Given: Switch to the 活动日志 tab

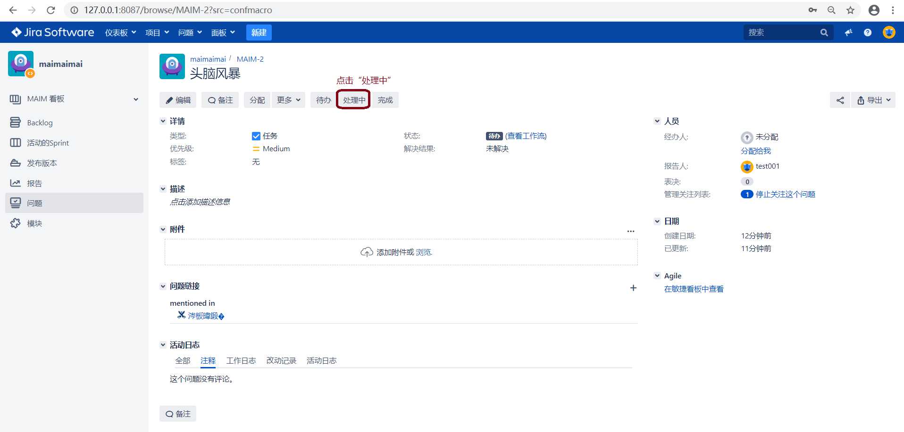Looking at the screenshot, I should point(322,360).
